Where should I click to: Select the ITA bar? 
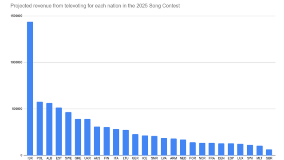click(116, 142)
